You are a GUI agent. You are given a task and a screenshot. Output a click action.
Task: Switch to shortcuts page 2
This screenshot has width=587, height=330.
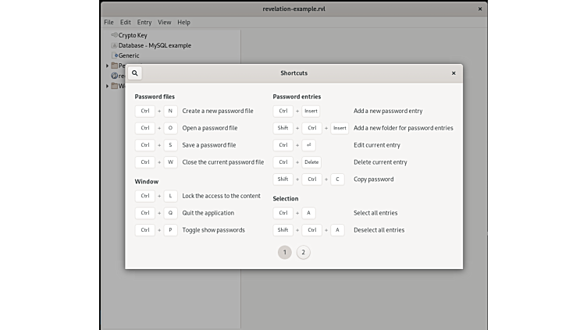tap(303, 253)
